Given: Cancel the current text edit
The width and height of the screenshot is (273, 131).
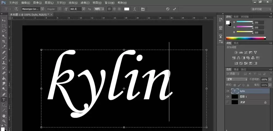Looking at the screenshot, I should 168,9.
